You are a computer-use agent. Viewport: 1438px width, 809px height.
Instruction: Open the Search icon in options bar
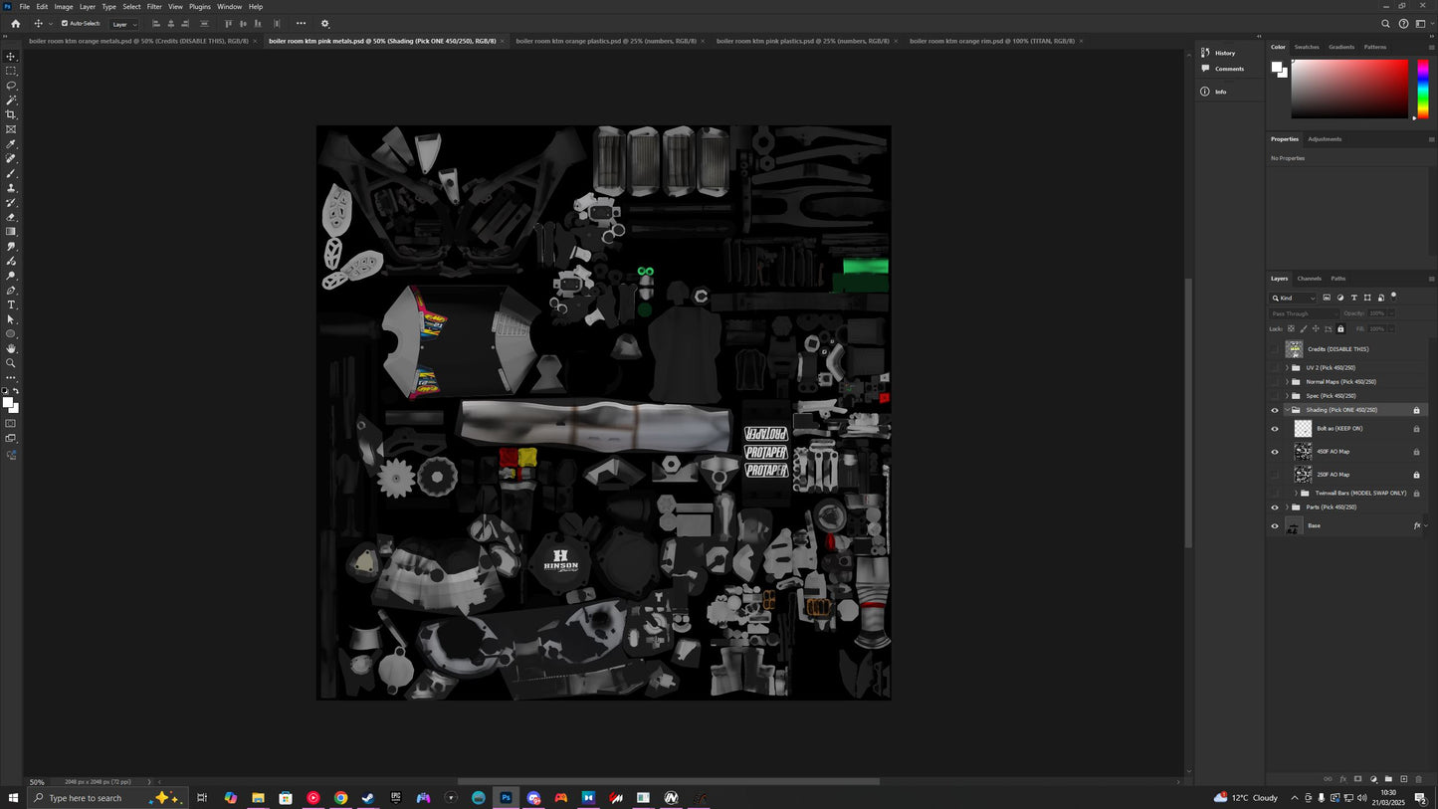pos(1385,24)
